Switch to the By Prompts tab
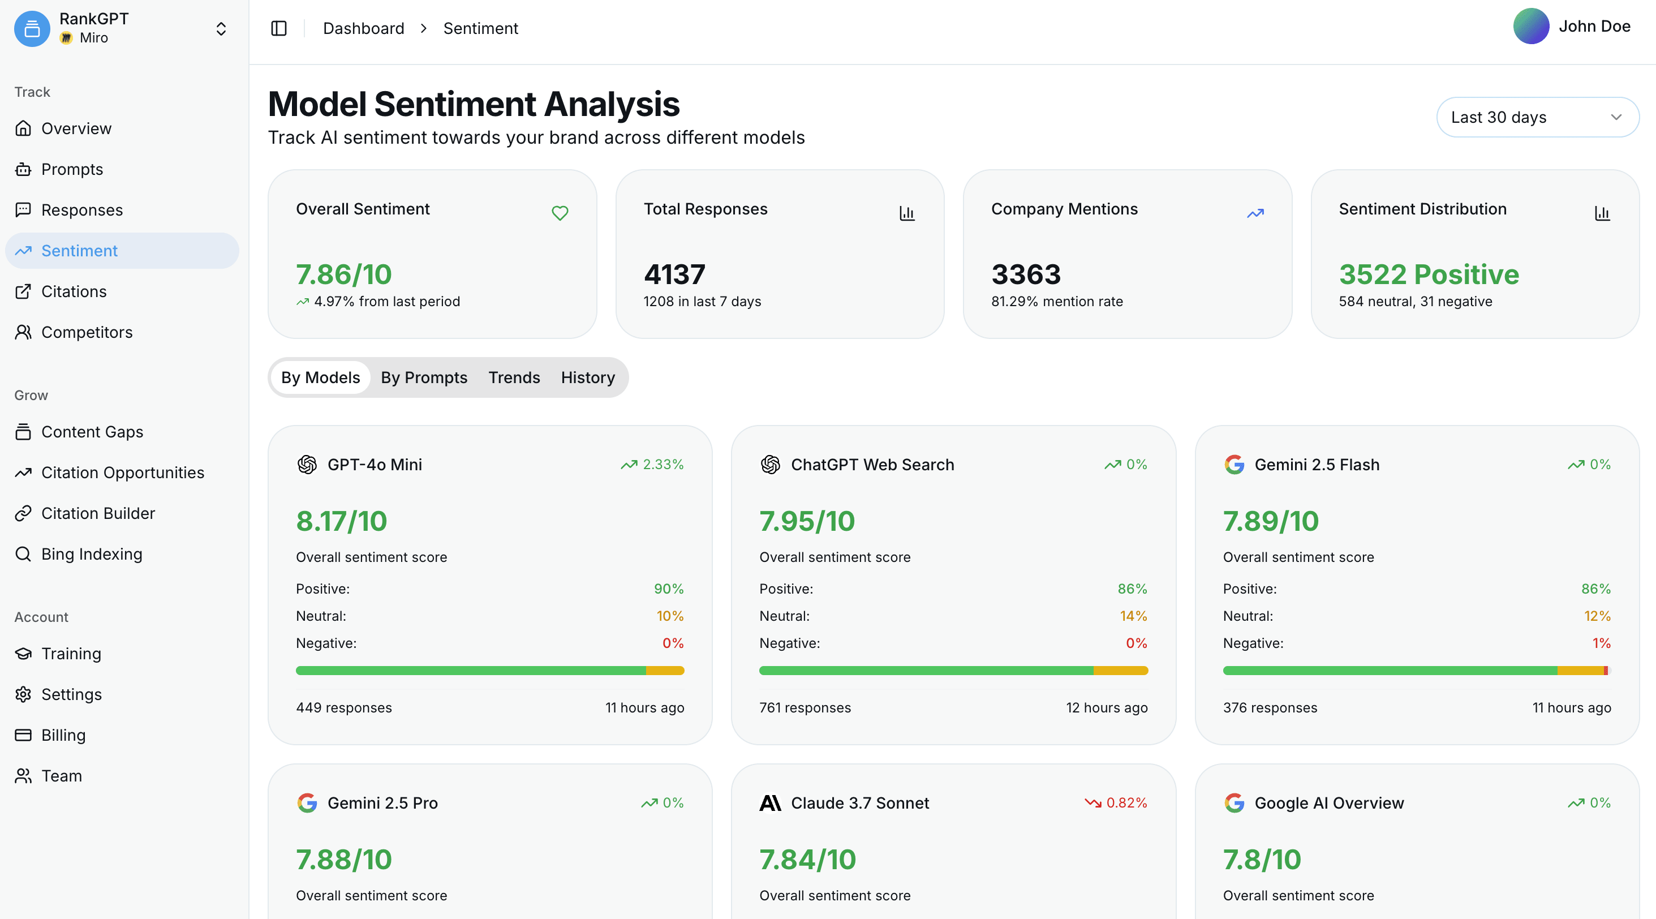Viewport: 1656px width, 919px height. (x=424, y=377)
